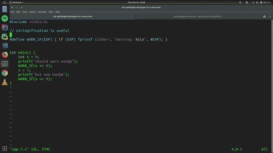Open the Files app in the dock
The height and width of the screenshot is (153, 273).
coord(5,9)
